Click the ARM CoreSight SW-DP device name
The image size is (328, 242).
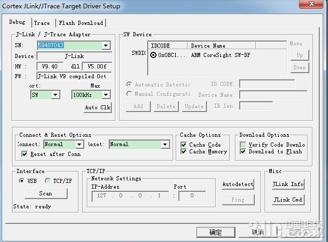tap(220, 55)
